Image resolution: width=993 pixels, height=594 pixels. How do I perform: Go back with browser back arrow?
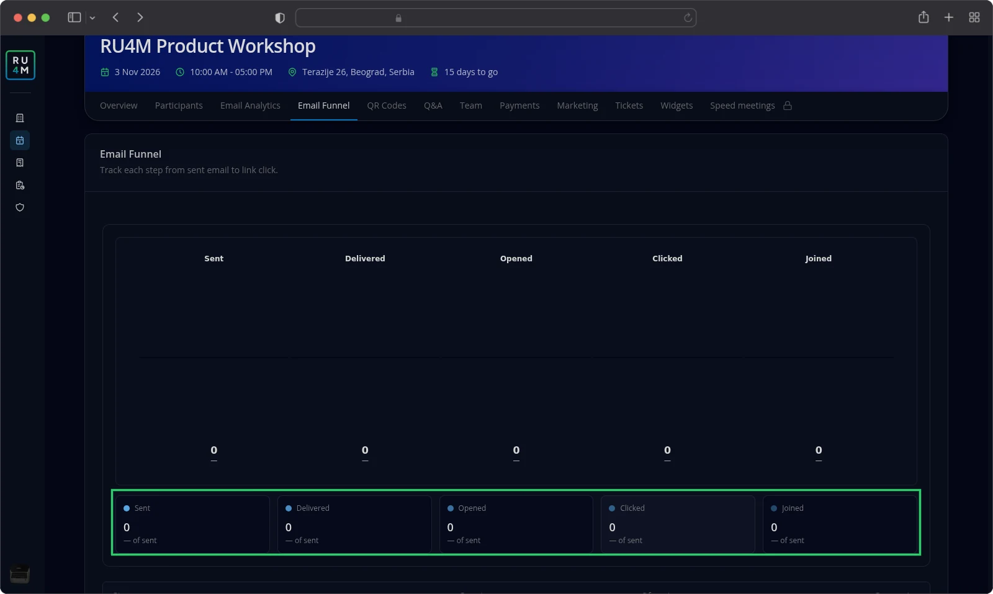[x=115, y=17]
